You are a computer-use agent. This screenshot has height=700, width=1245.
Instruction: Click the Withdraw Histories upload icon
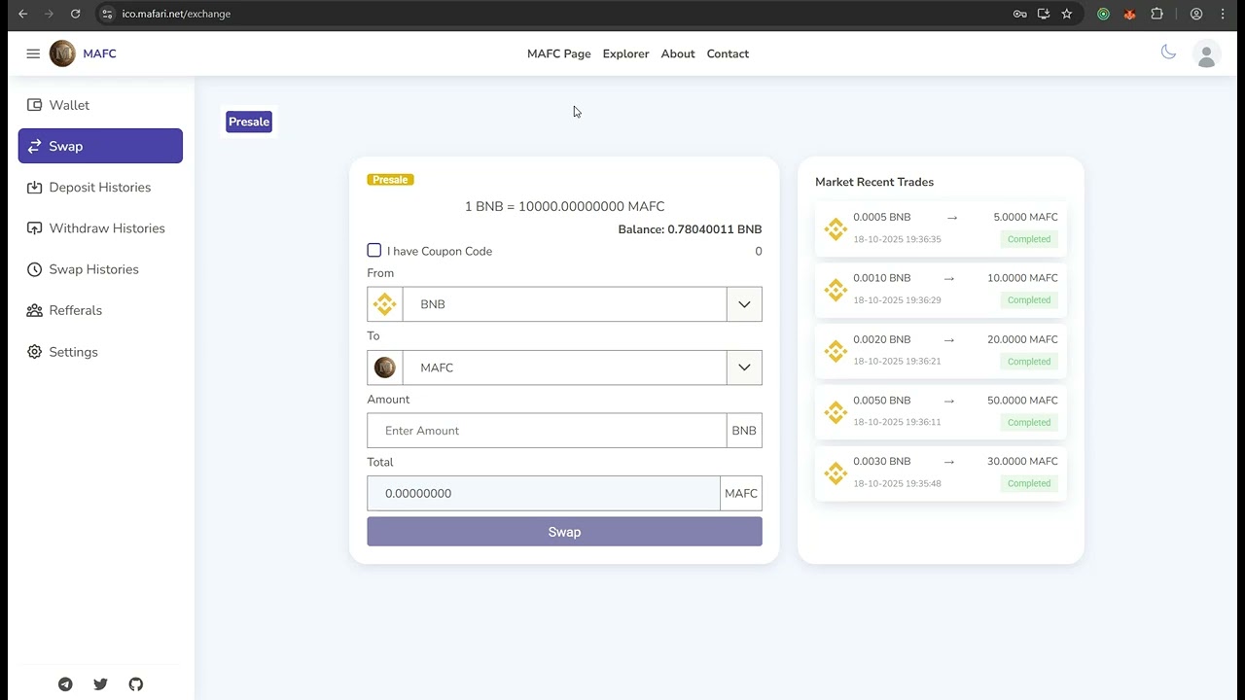[34, 228]
